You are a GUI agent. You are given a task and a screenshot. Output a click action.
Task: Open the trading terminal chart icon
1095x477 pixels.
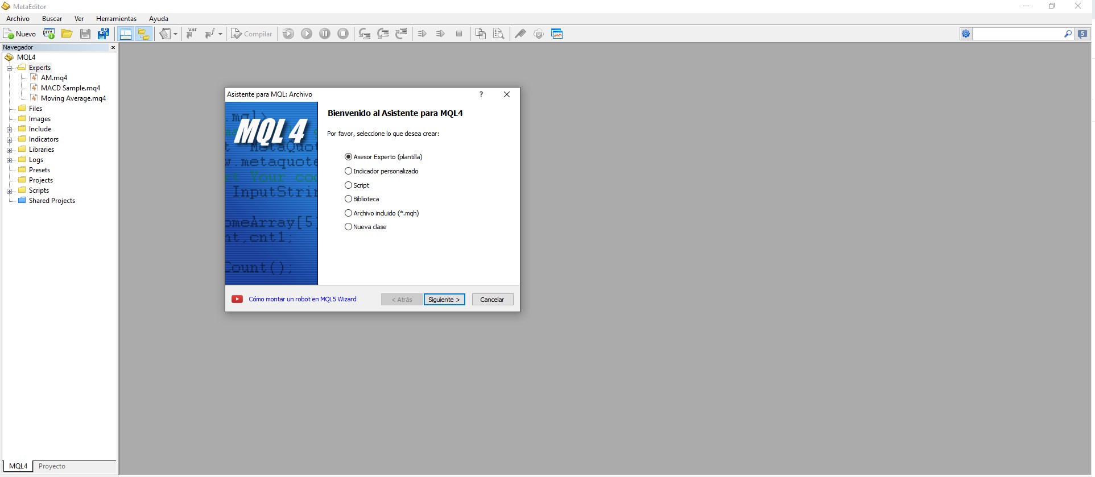557,34
